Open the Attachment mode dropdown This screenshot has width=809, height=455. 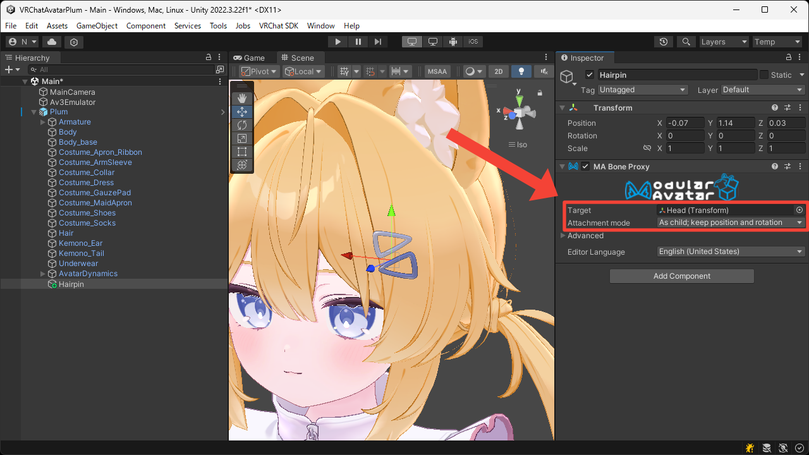pos(730,222)
